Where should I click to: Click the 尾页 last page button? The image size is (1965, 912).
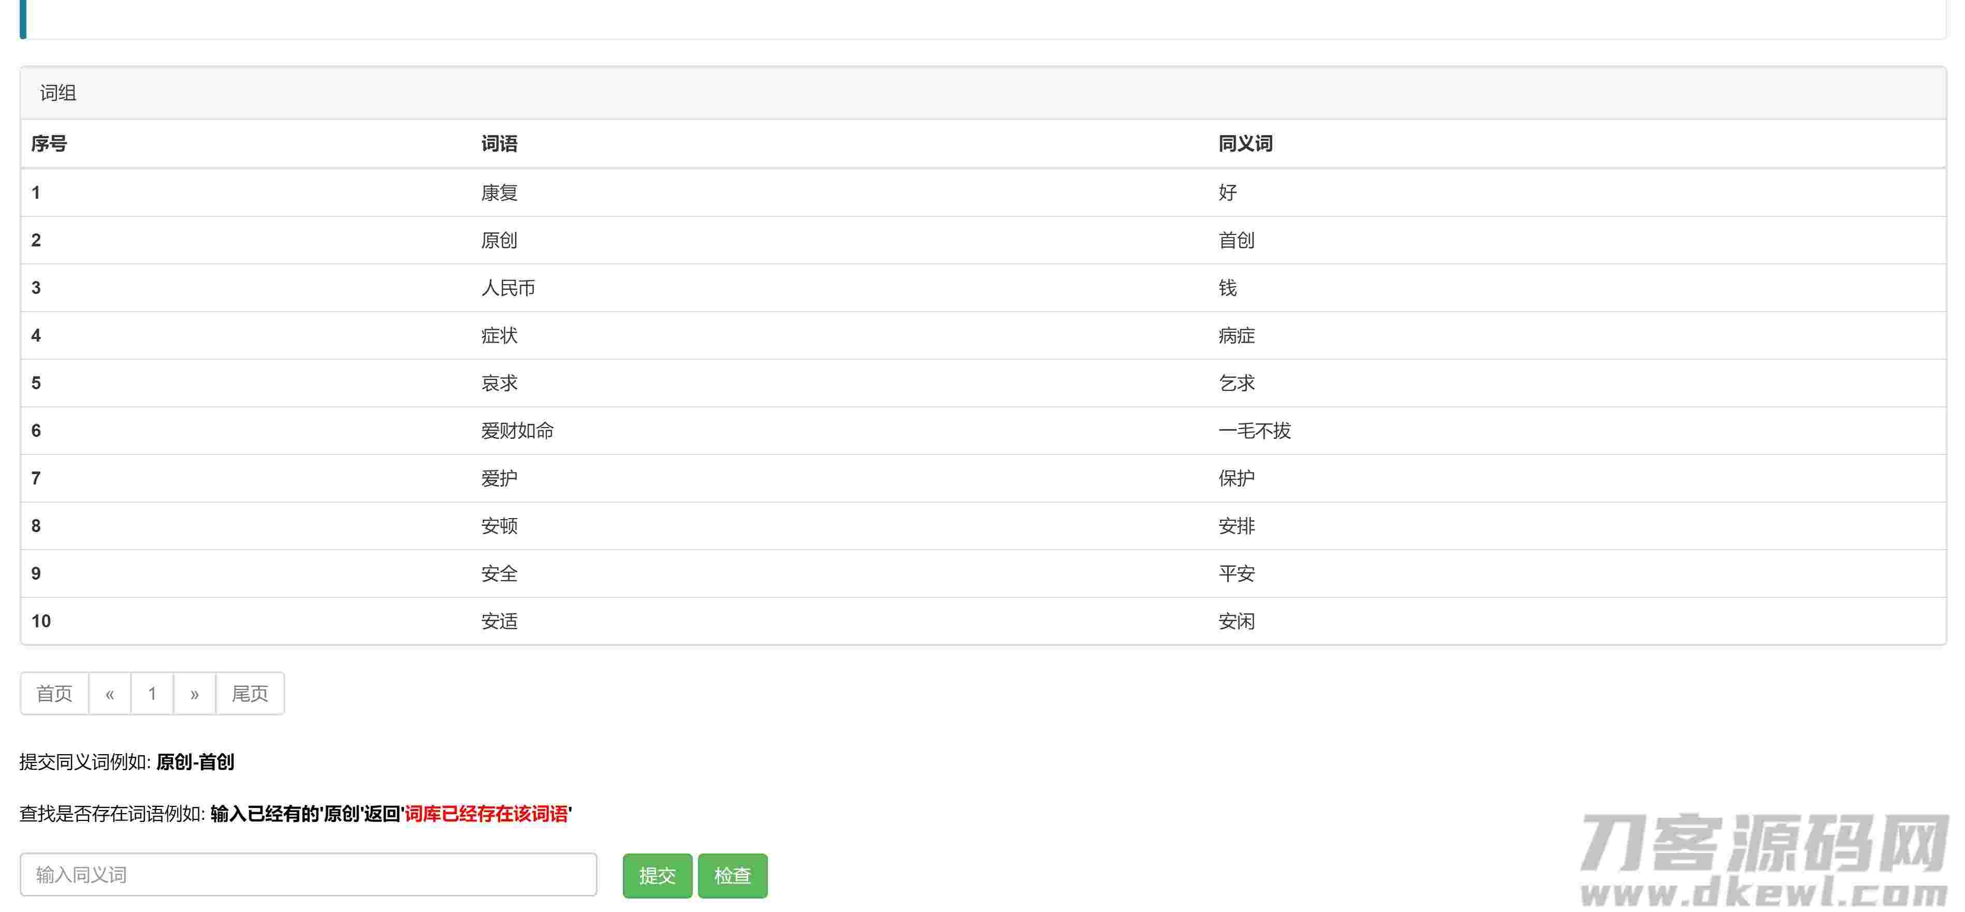[x=250, y=693]
